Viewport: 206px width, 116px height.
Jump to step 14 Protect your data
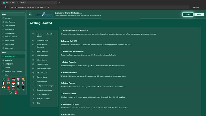tap(44, 94)
